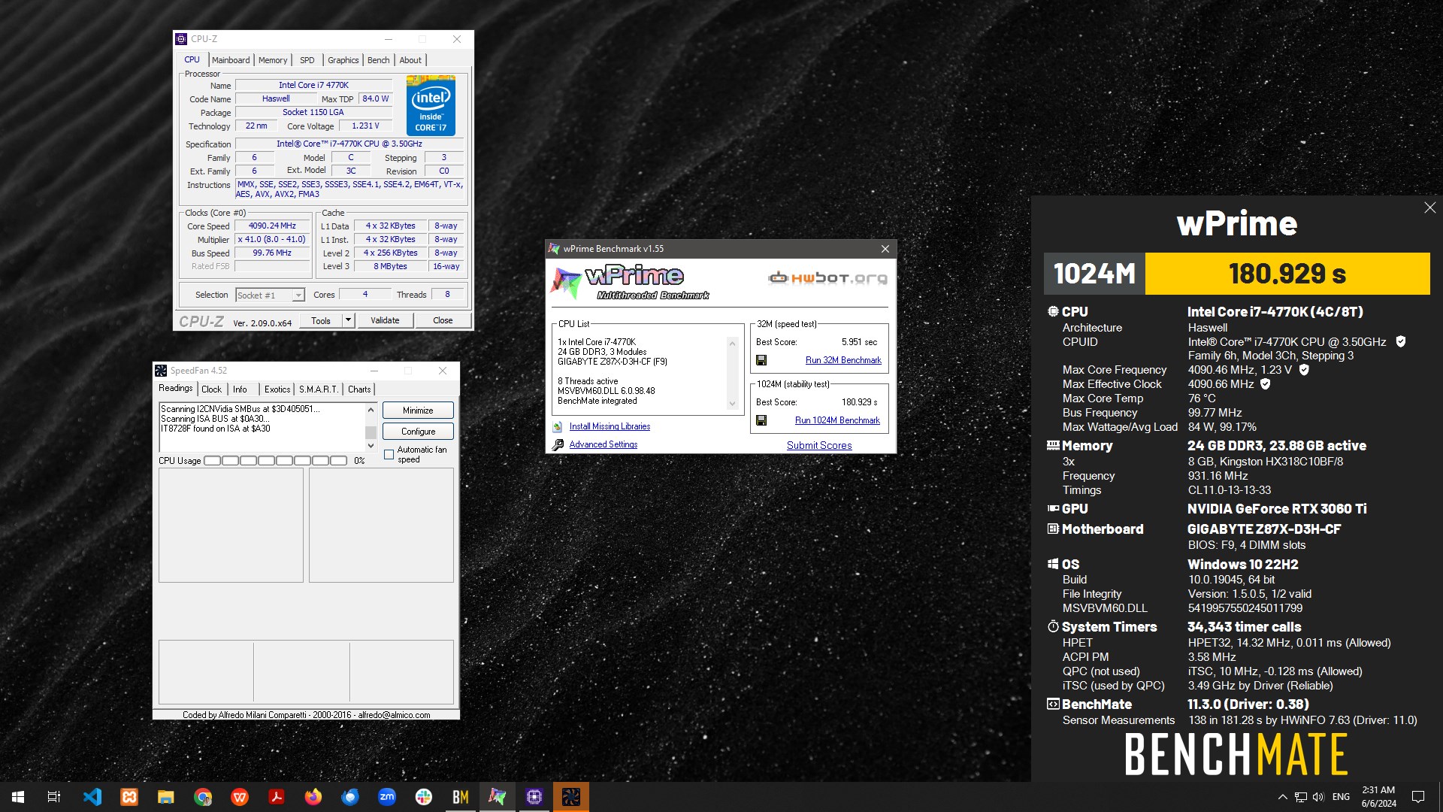
Task: Click Minimize button in SpeedFan
Action: point(418,411)
